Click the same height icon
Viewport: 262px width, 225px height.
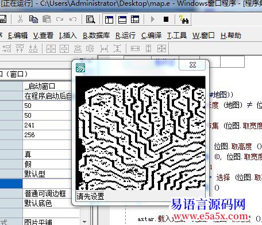149,49
